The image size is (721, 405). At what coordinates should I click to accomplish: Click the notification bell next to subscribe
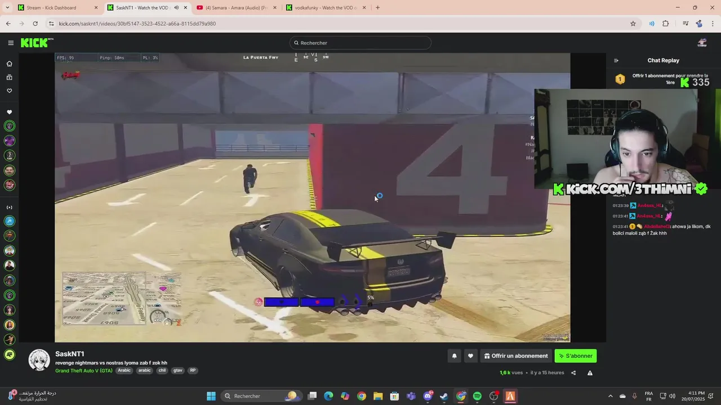click(x=454, y=355)
